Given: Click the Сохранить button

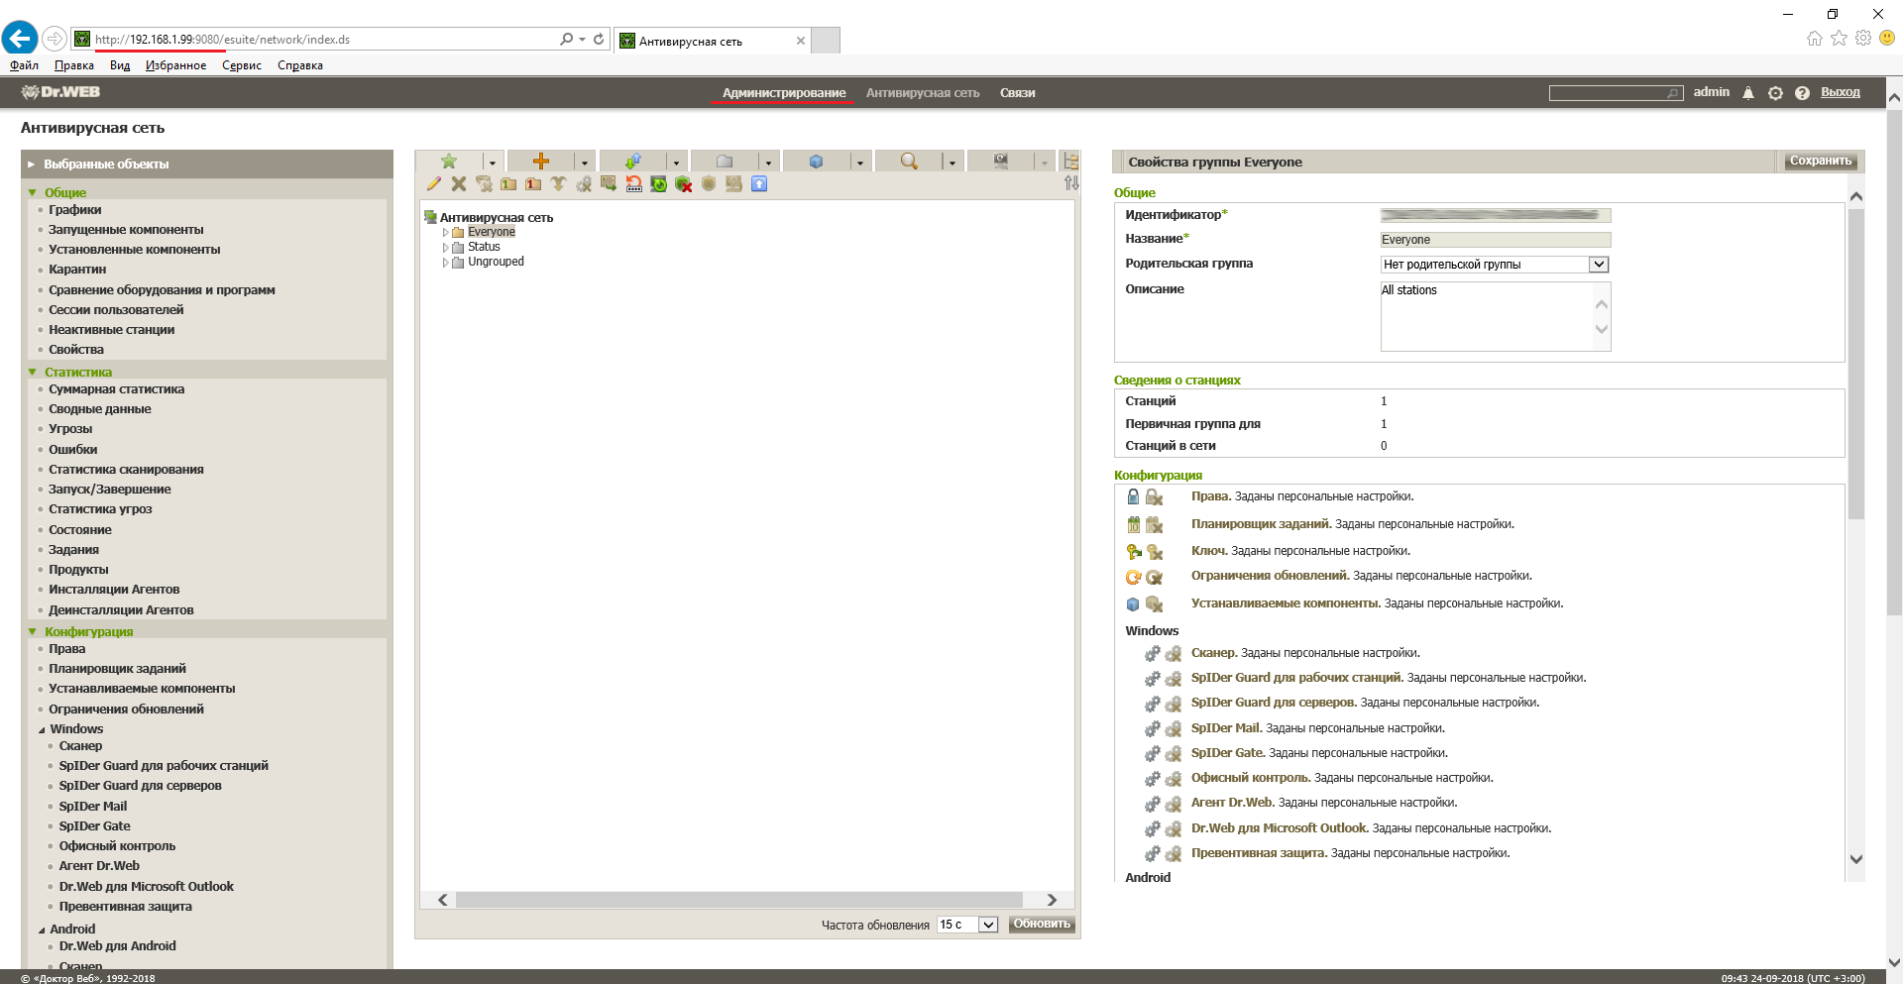Looking at the screenshot, I should tap(1820, 162).
